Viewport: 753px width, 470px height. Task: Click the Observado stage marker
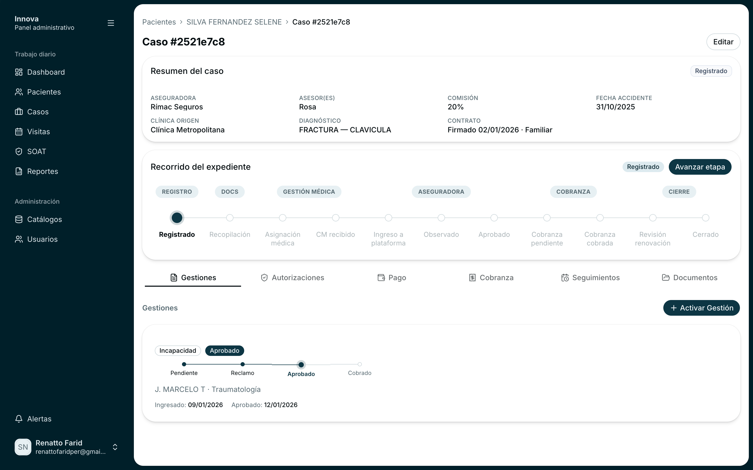441,218
